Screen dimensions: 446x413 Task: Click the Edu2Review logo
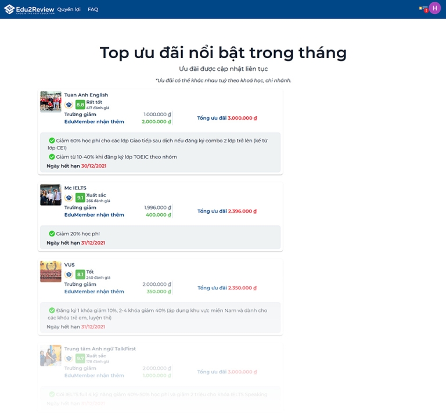point(29,9)
